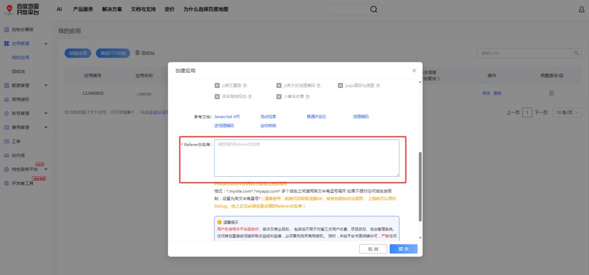
Task: Expand the 额度管理 sidebar section
Action: tap(46, 85)
